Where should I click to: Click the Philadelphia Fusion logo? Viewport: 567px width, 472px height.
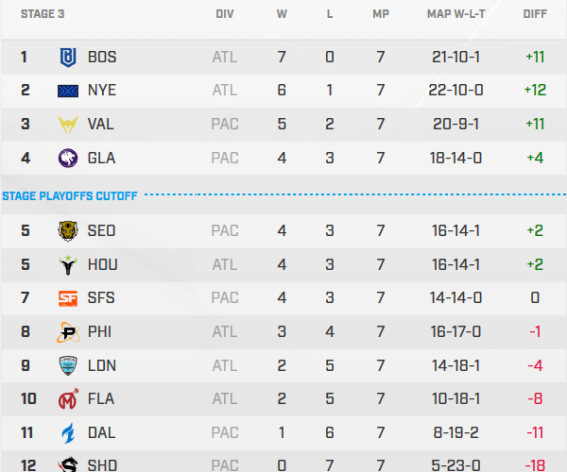click(x=68, y=331)
